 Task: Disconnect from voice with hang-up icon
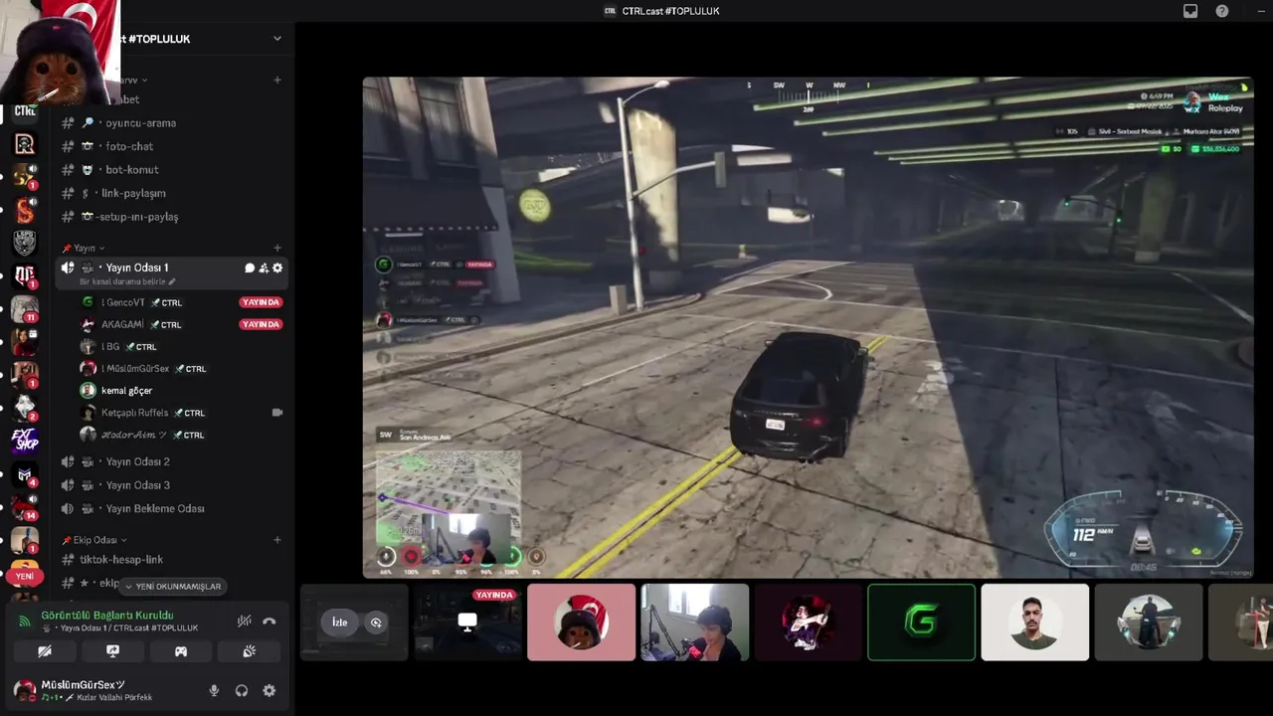pos(270,622)
